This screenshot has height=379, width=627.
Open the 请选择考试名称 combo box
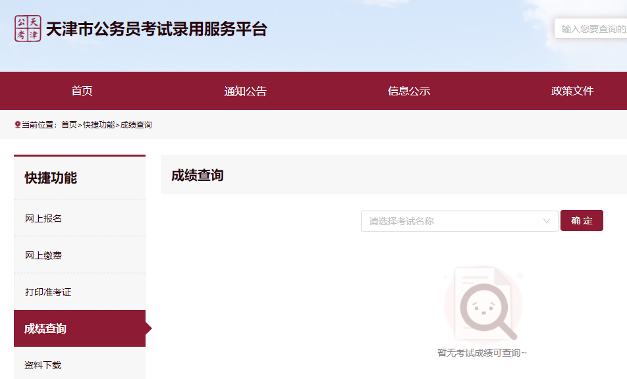click(x=454, y=221)
